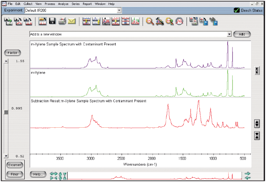Click the Add button

pyautogui.click(x=242, y=34)
